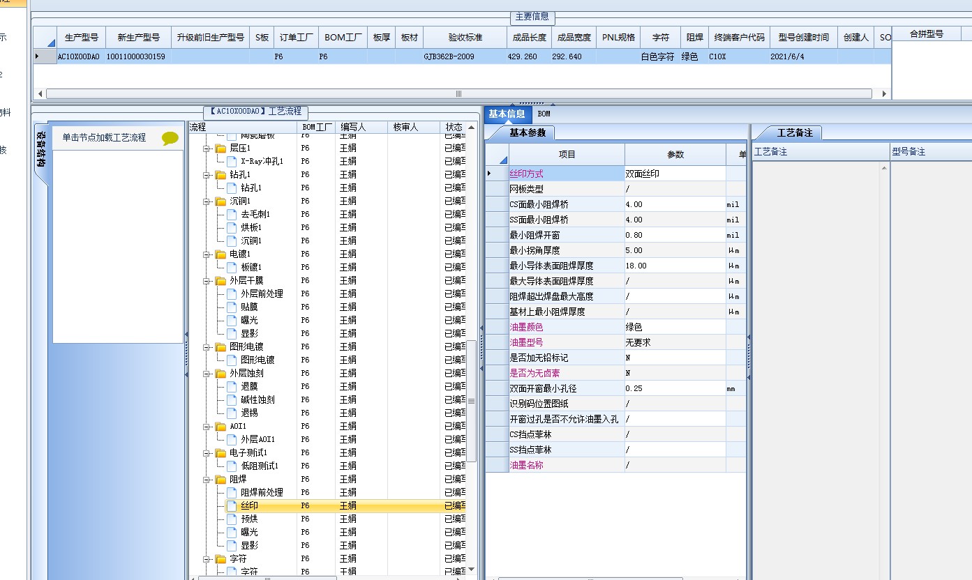Collapse the 外层干膜 tree node
Image resolution: width=972 pixels, height=580 pixels.
point(207,281)
